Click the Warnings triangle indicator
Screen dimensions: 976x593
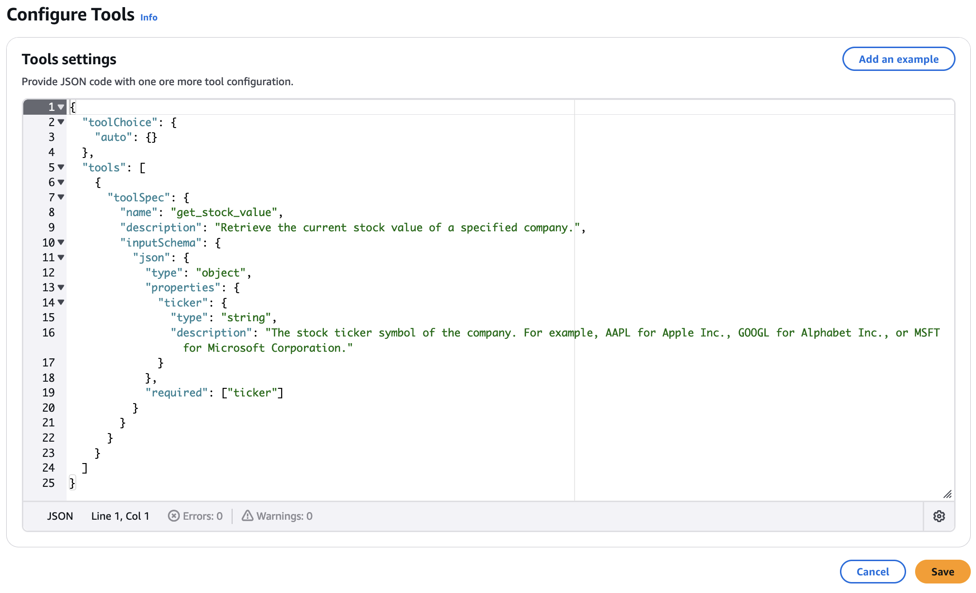click(247, 516)
